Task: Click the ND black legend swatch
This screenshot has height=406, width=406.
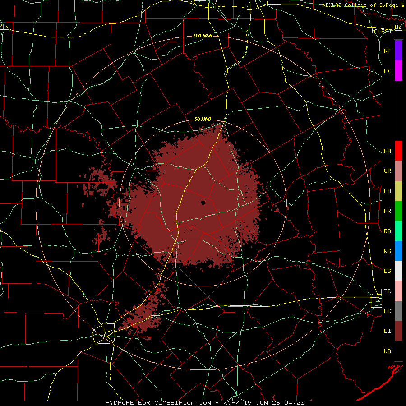Action: [x=398, y=351]
